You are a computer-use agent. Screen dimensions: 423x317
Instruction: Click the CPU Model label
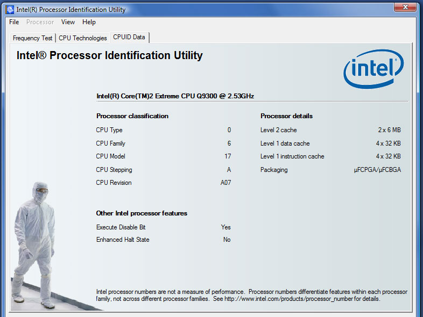(x=111, y=156)
